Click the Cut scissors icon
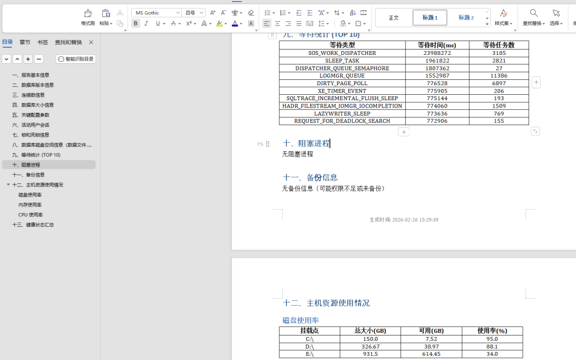 120,13
